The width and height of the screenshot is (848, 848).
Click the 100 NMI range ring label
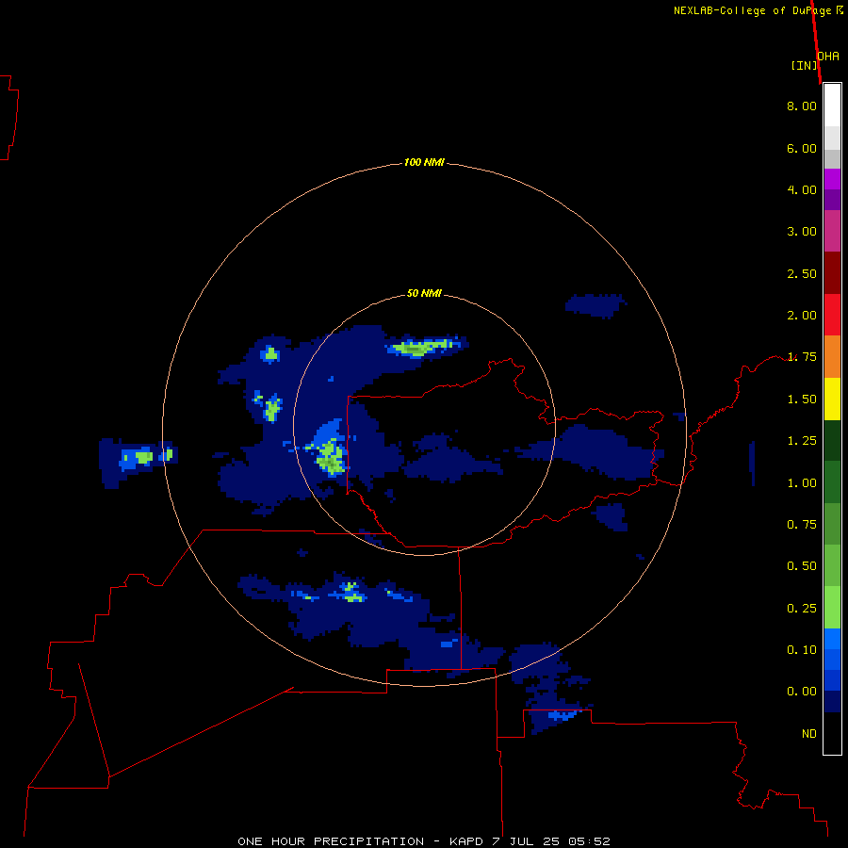(424, 162)
